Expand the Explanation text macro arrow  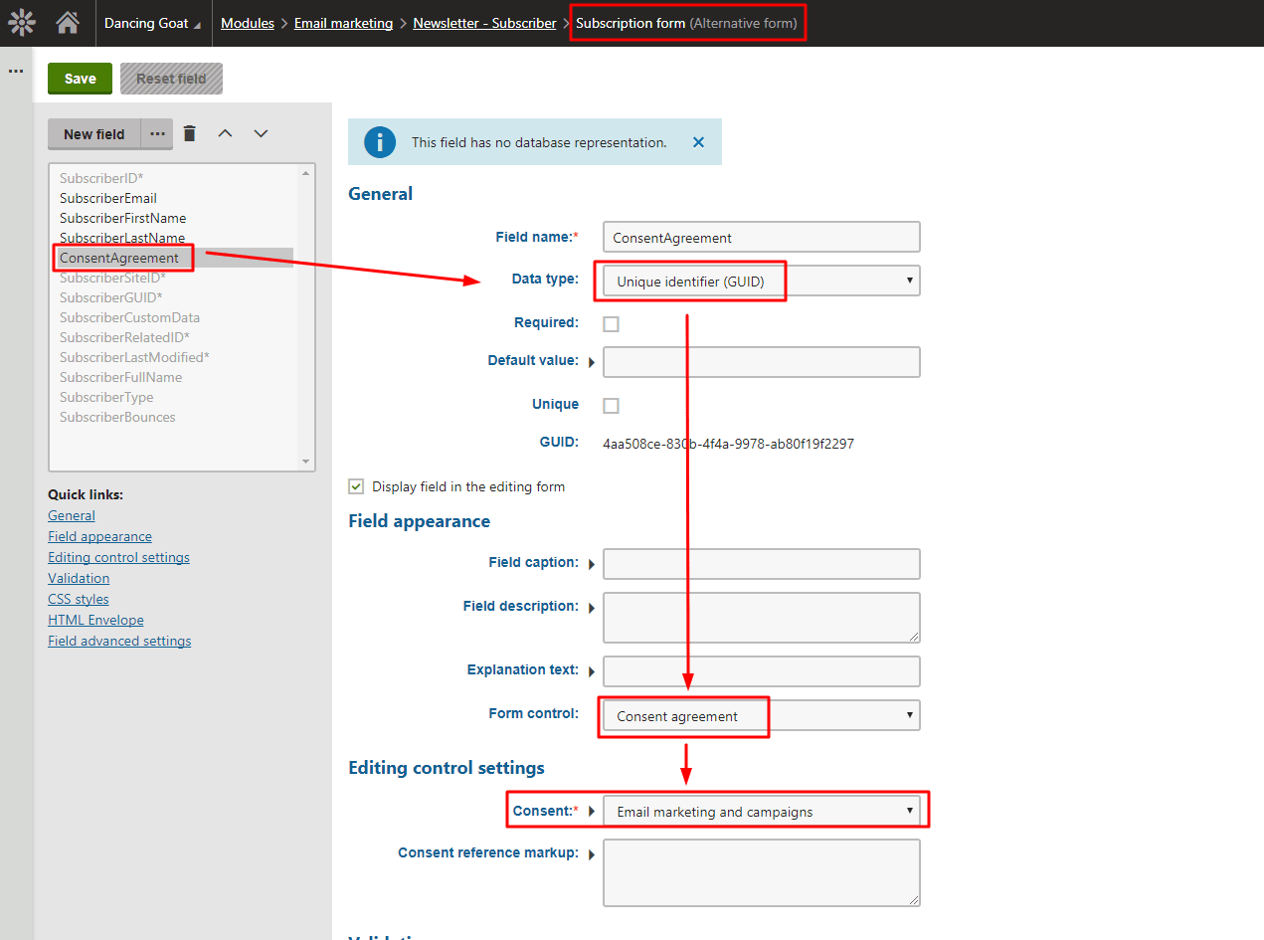click(x=592, y=671)
